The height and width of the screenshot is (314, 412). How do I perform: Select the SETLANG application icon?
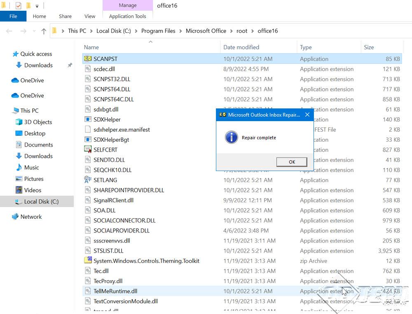click(x=88, y=180)
